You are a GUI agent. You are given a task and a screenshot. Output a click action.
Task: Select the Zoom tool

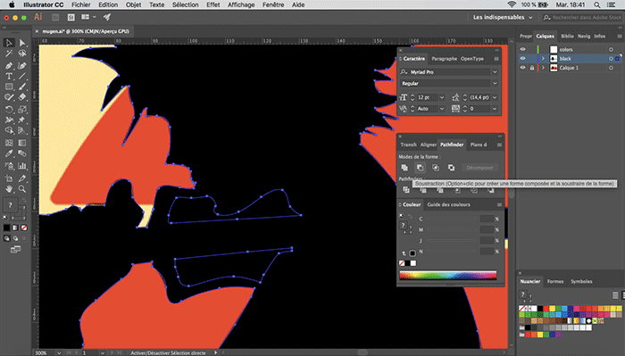point(22,189)
